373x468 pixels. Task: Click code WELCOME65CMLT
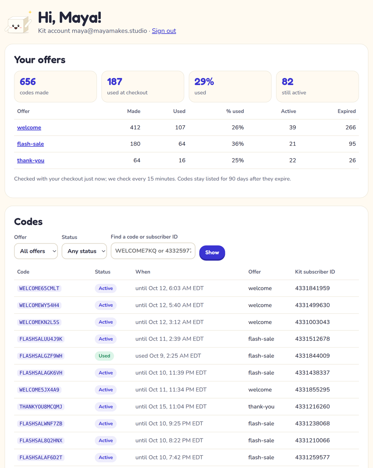pyautogui.click(x=39, y=288)
